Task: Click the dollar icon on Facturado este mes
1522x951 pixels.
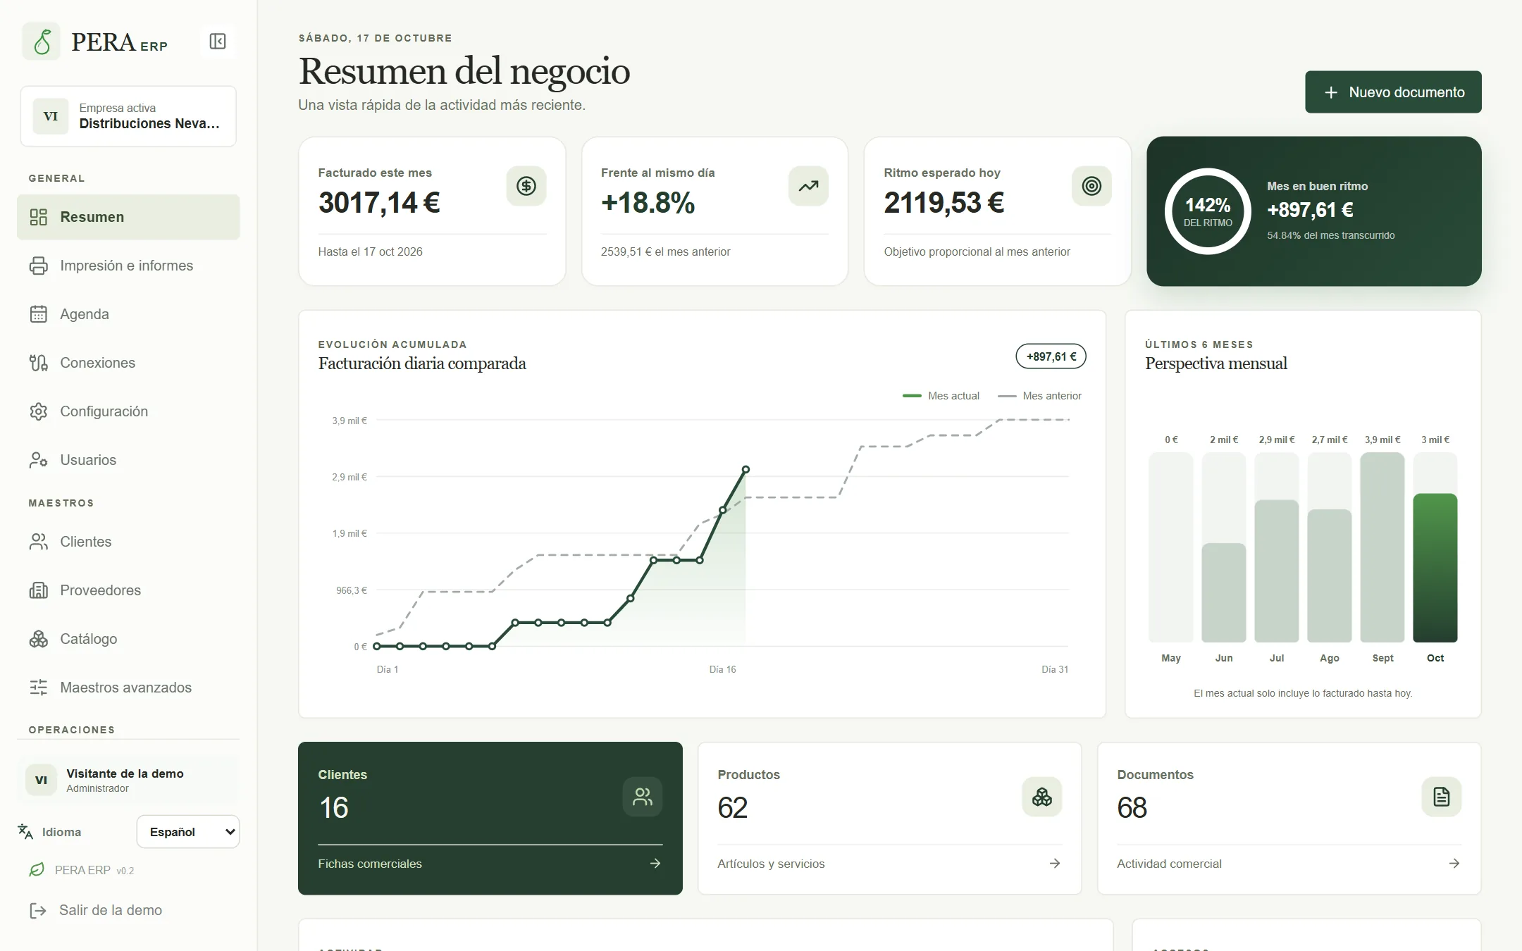Action: 526,186
